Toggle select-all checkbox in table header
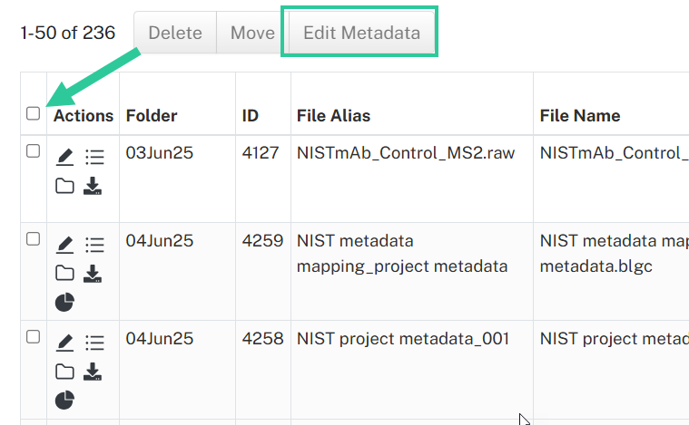This screenshot has width=689, height=425. click(33, 113)
